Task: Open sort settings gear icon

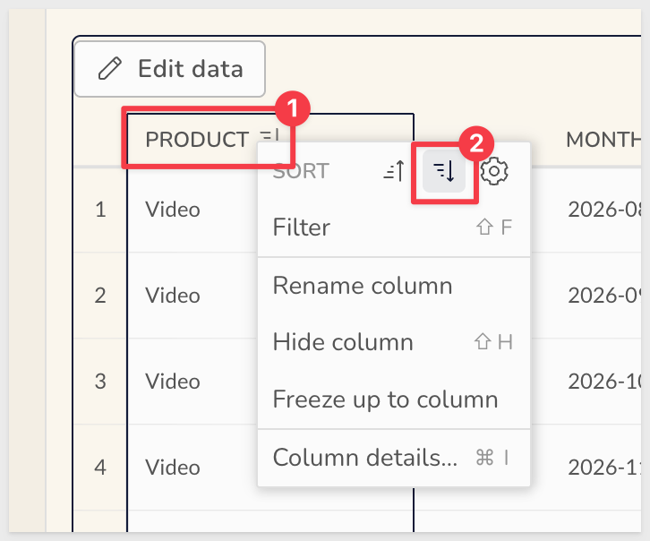Action: pos(494,171)
